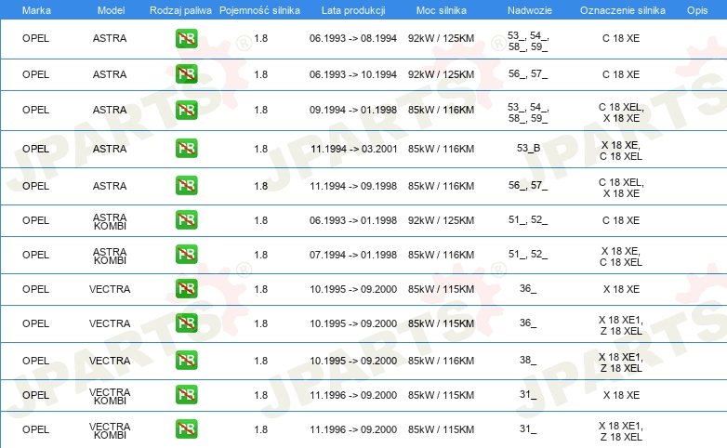Click the 1.8 capacity in Astra 53_B row
The width and height of the screenshot is (727, 448).
tap(260, 149)
